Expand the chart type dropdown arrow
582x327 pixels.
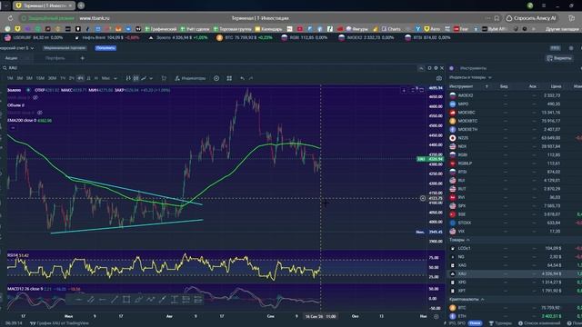(x=151, y=78)
